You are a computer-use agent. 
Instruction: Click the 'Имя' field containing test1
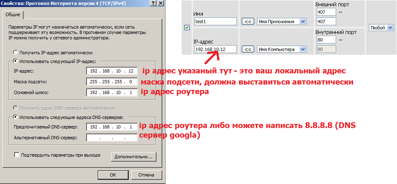[215, 21]
